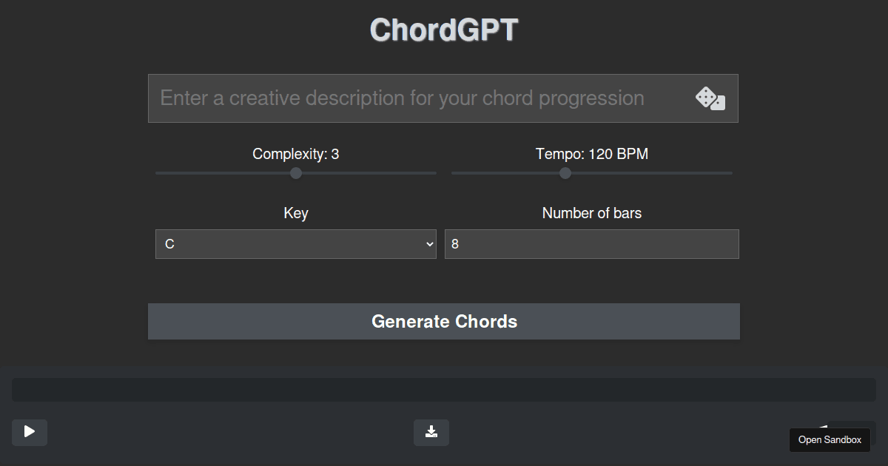Click the ChordGPT title heading
Image resolution: width=888 pixels, height=466 pixels.
pyautogui.click(x=444, y=30)
